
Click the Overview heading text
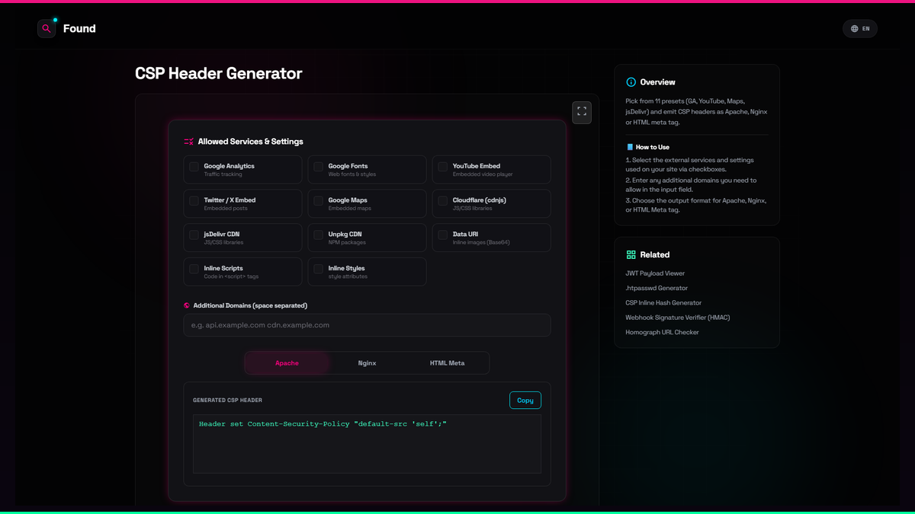(x=658, y=82)
